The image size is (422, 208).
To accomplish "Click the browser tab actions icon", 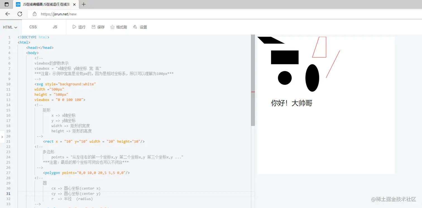I will [x=7, y=4].
